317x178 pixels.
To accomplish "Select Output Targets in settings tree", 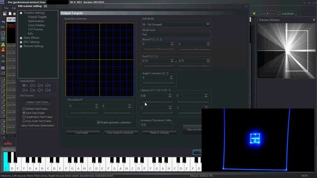I will [x=38, y=17].
